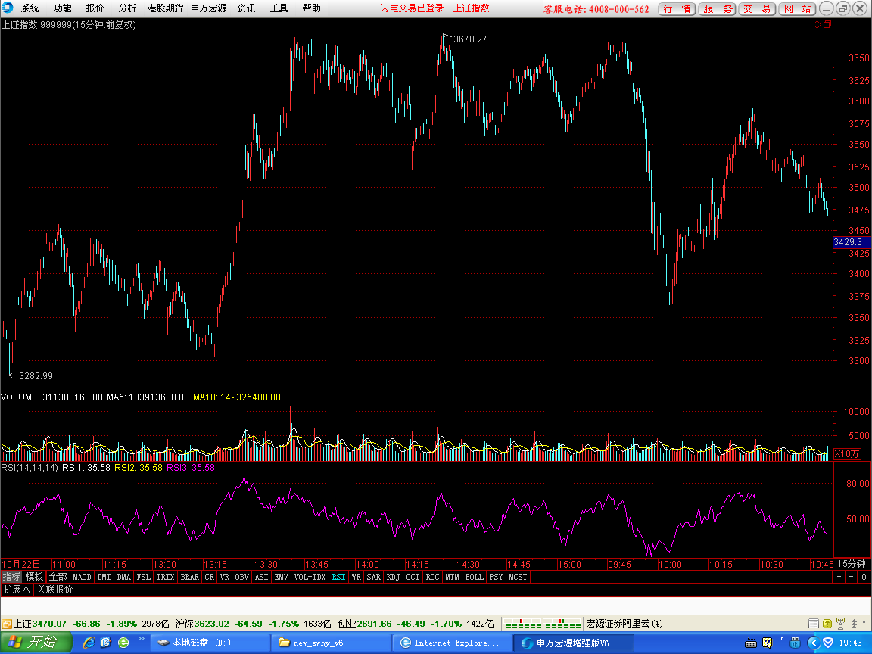Click the red diamond icon atop the chart

coord(817,24)
